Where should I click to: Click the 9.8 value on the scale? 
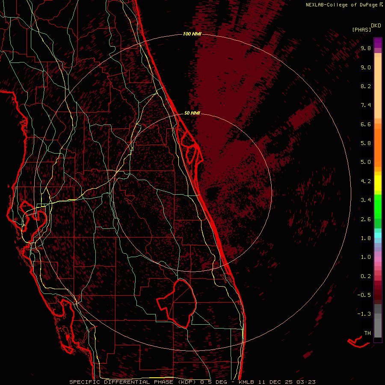click(x=366, y=48)
